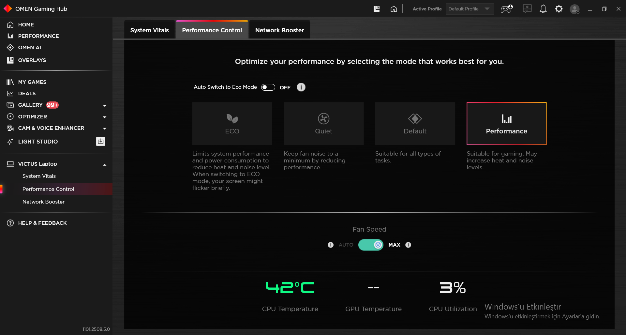The height and width of the screenshot is (335, 626).
Task: Click the MAX fan speed label
Action: (x=394, y=245)
